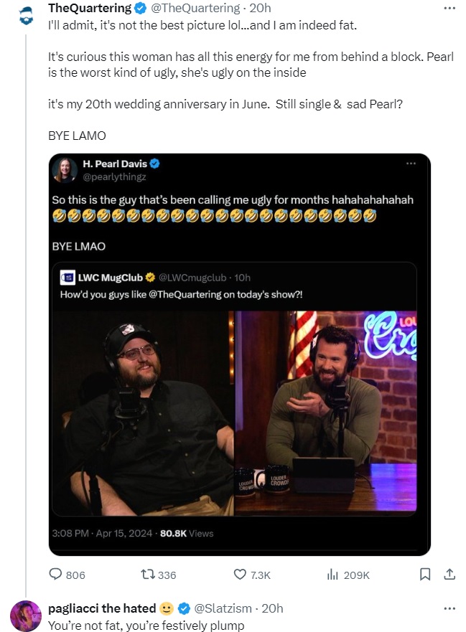Open more options on pagliacci's reply
Viewport: 466px width, 632px height.
(x=449, y=608)
